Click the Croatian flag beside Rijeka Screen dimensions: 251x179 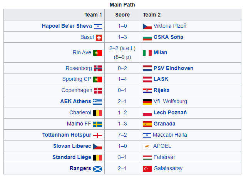tap(147, 91)
